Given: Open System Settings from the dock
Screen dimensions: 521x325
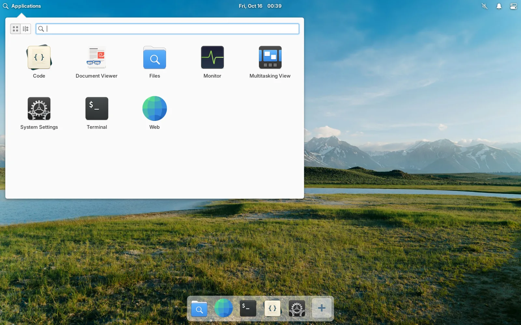Looking at the screenshot, I should (297, 308).
